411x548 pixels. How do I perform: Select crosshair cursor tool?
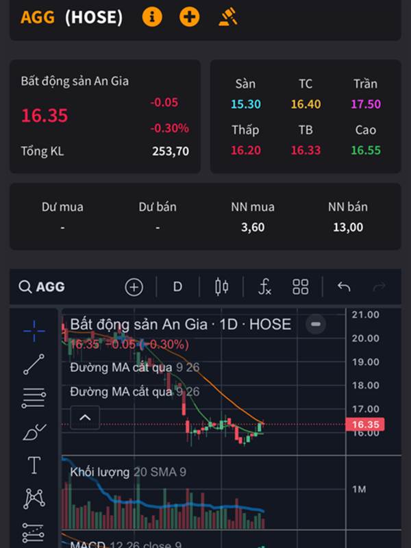34,331
